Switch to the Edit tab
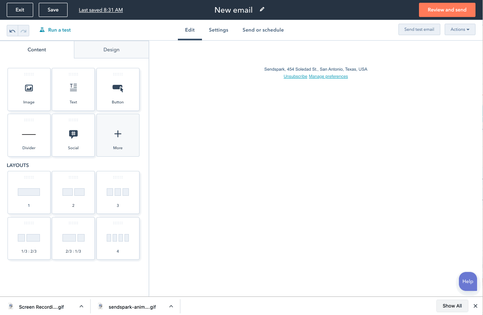 pyautogui.click(x=190, y=30)
